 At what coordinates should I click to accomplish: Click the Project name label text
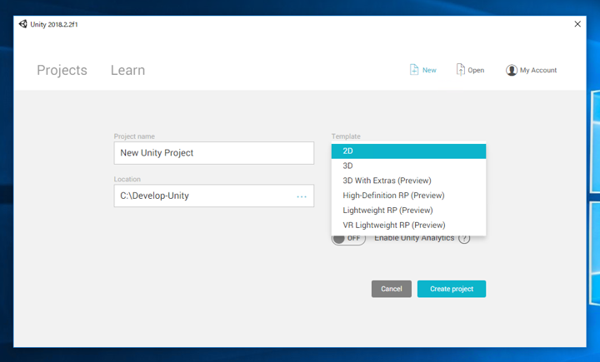point(134,136)
